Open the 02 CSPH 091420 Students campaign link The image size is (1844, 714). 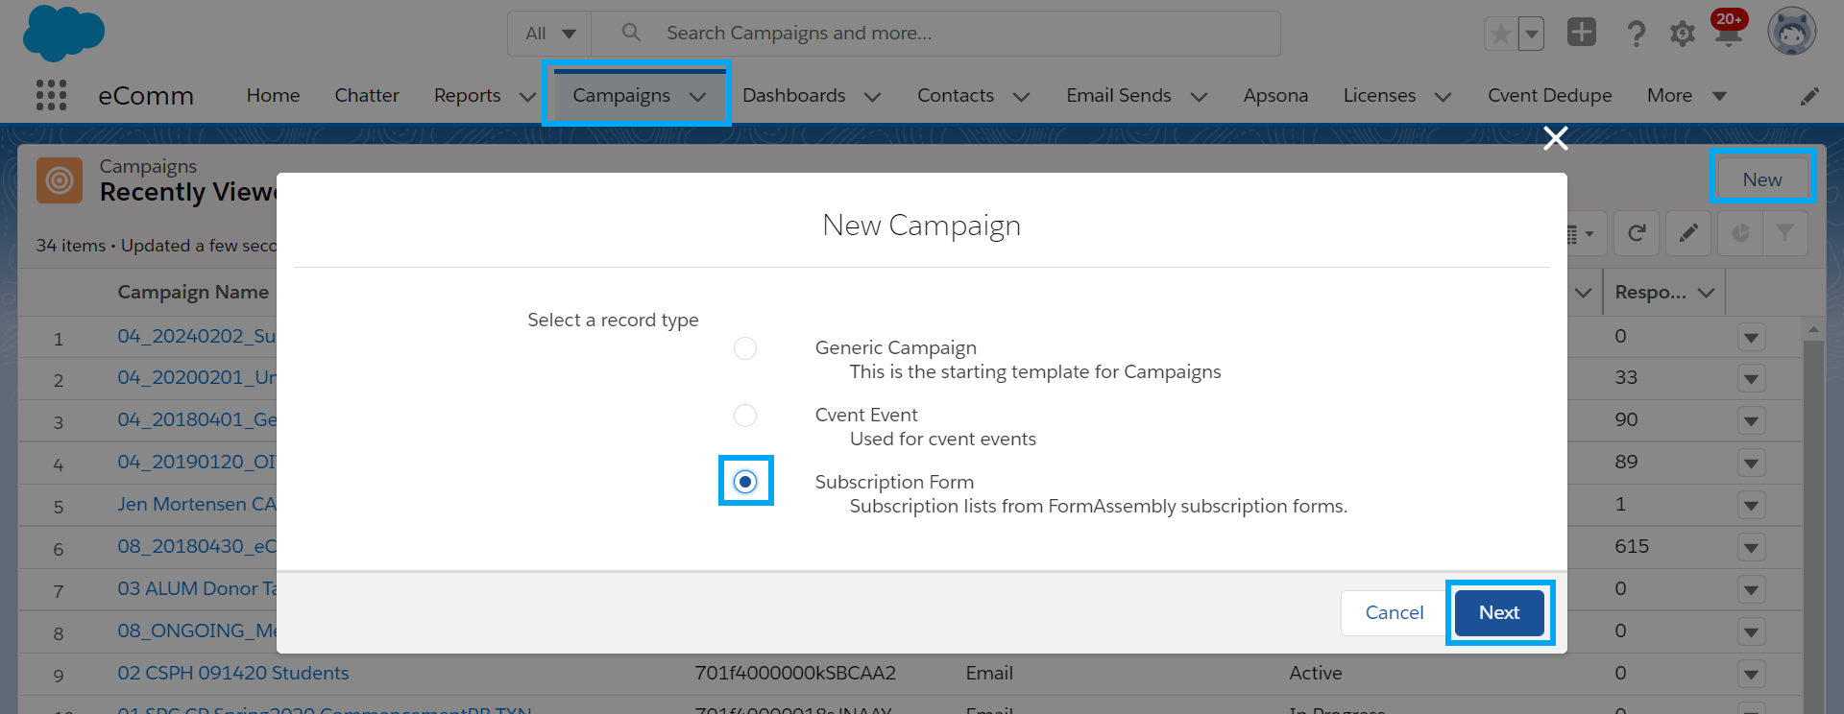pos(233,673)
